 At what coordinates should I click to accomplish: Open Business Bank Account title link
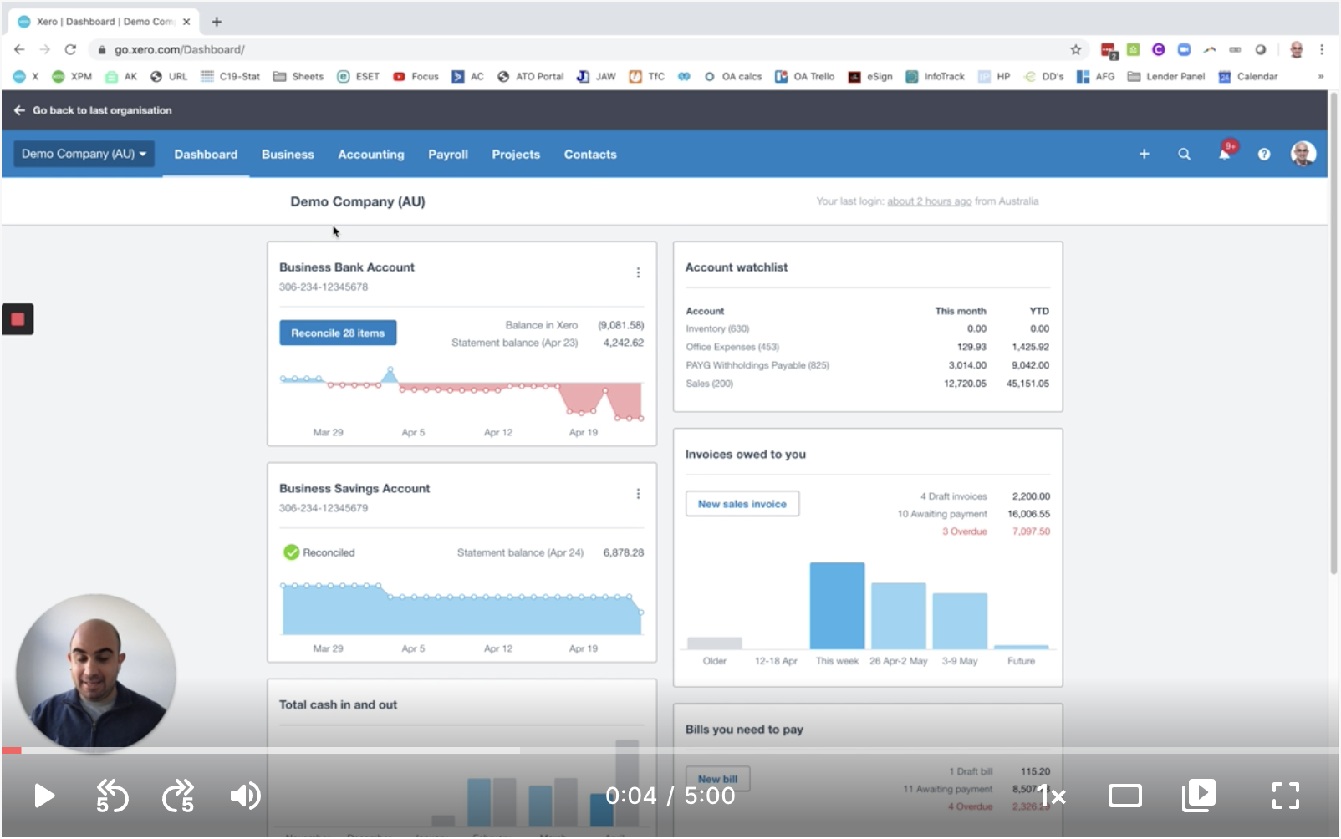pyautogui.click(x=347, y=267)
